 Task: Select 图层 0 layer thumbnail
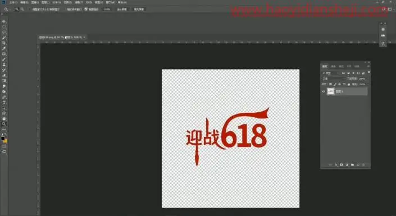(331, 91)
